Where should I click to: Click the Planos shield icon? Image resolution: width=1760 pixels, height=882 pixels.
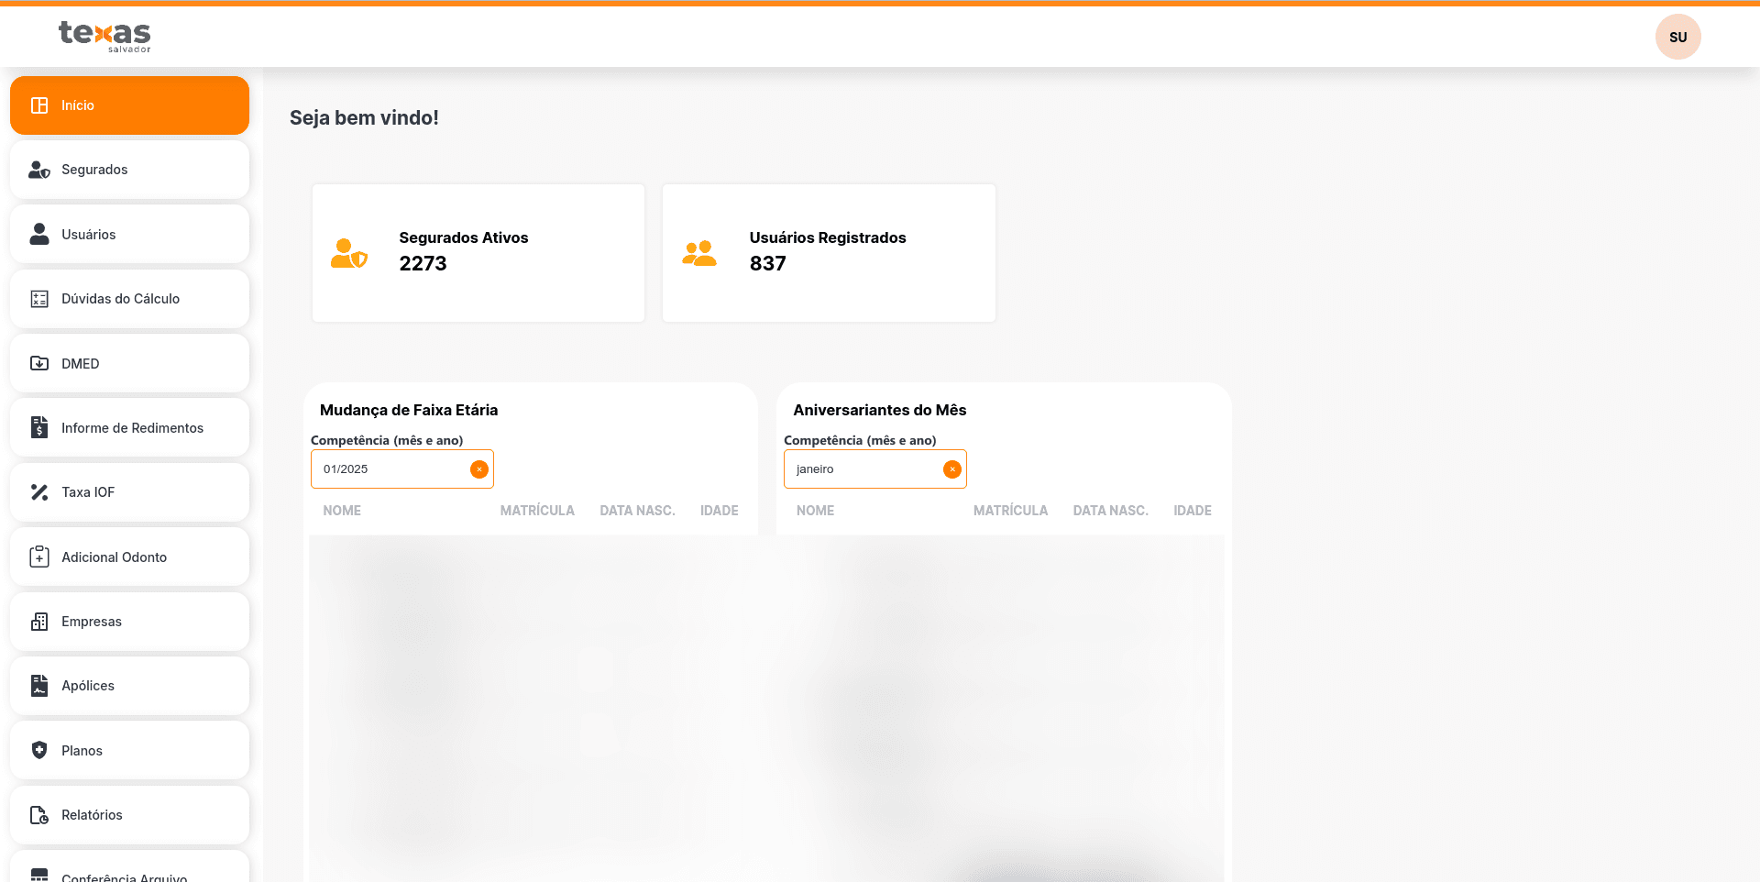coord(39,751)
